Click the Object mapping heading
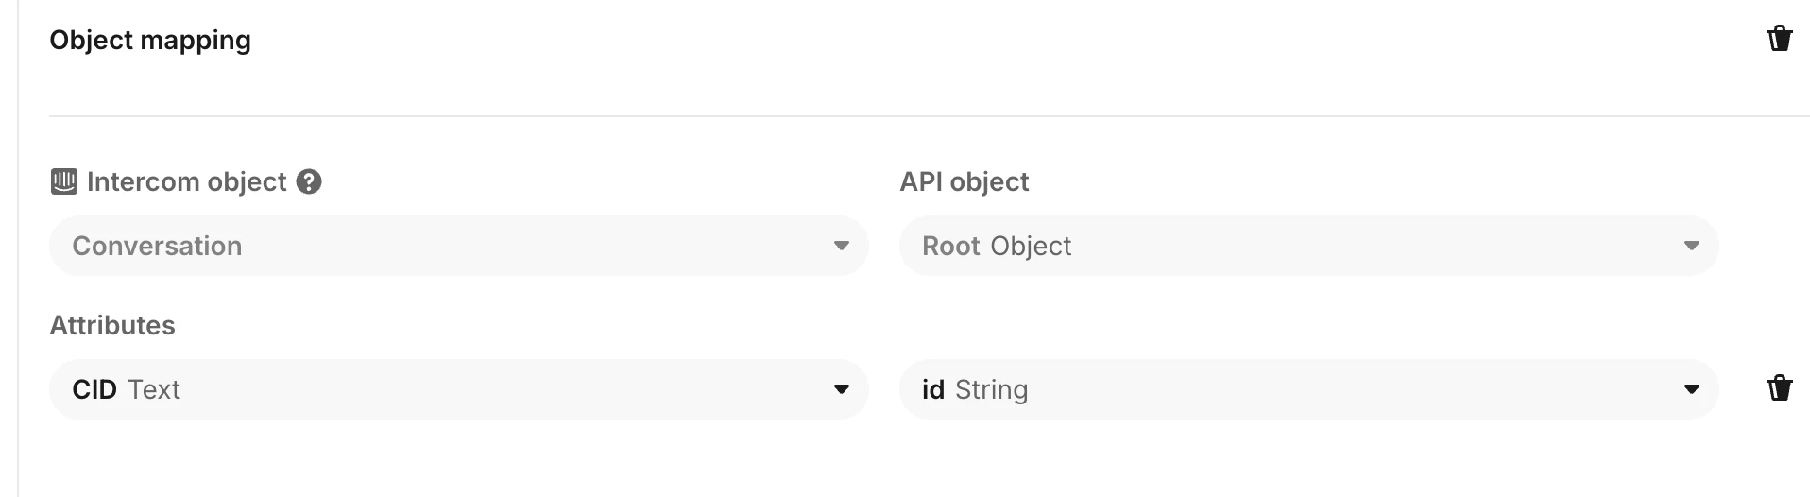The height and width of the screenshot is (497, 1810). click(150, 41)
